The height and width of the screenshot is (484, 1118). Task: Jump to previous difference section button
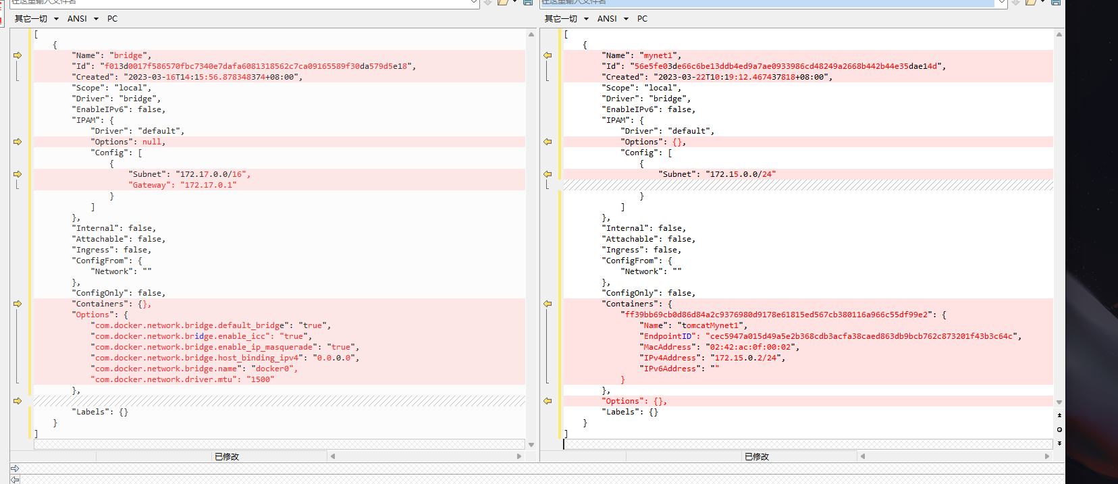click(x=1059, y=415)
